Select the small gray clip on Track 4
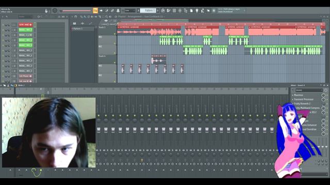Screen dimensions: 330x185 [159, 60]
